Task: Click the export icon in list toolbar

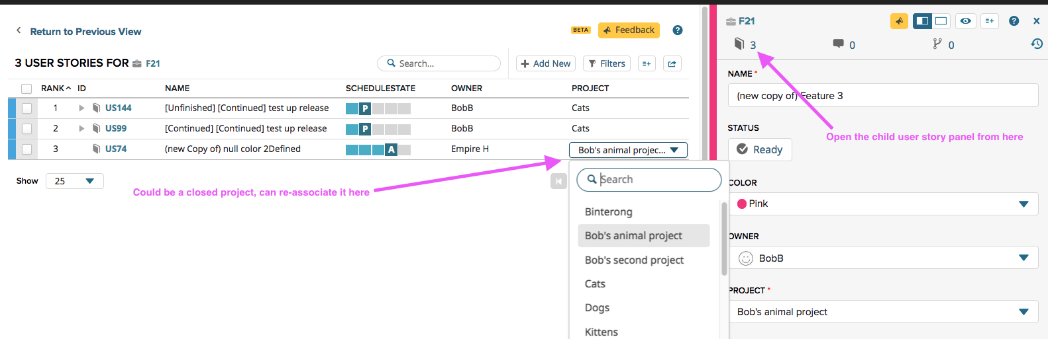Action: pos(672,63)
